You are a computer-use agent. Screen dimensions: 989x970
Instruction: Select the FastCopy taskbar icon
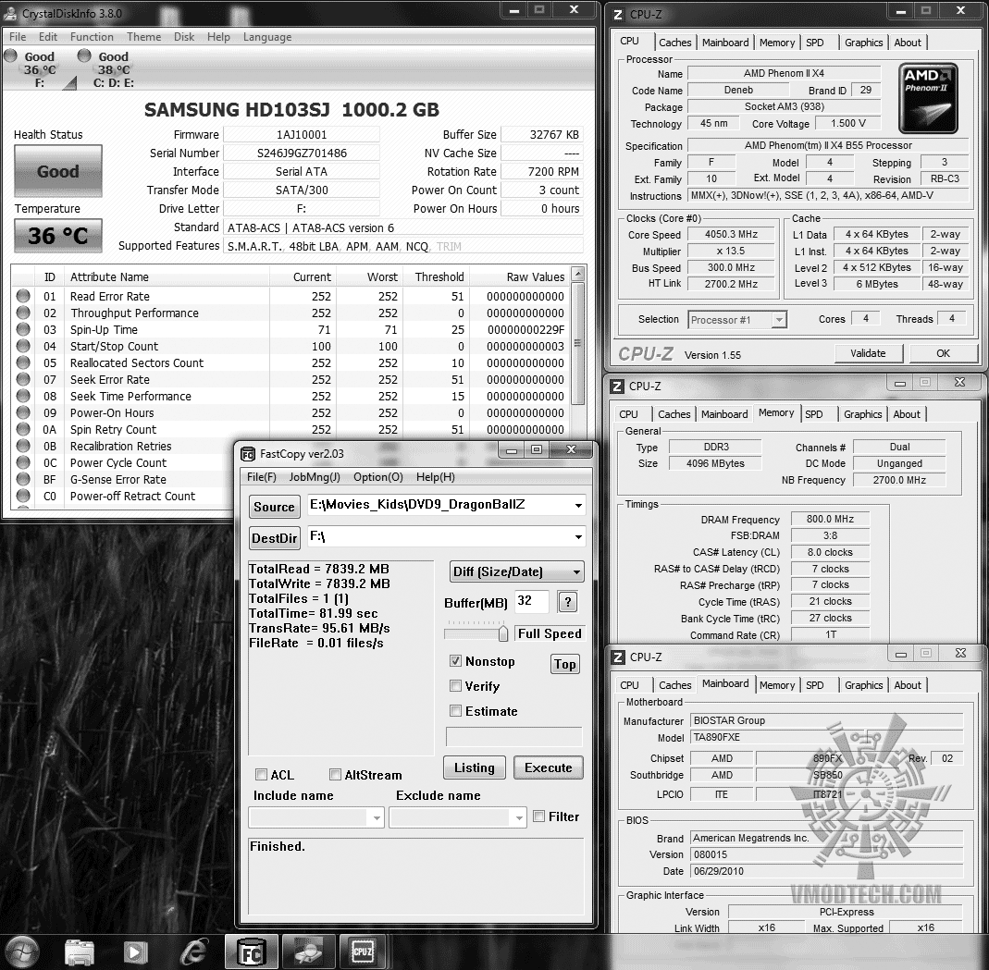[251, 952]
